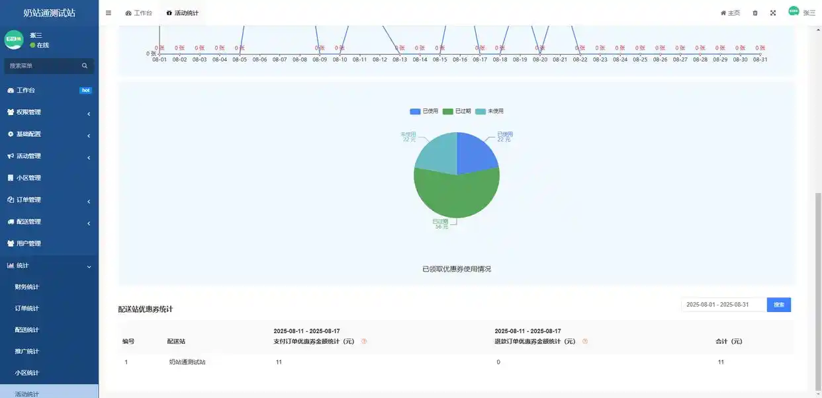The height and width of the screenshot is (398, 822).
Task: Toggle fullscreen with the expand icon
Action: [x=773, y=13]
